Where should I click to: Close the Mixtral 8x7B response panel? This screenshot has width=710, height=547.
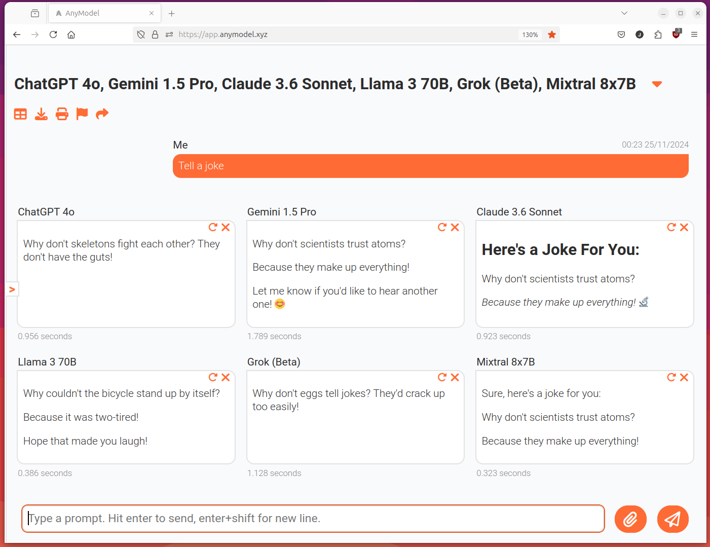click(x=684, y=377)
